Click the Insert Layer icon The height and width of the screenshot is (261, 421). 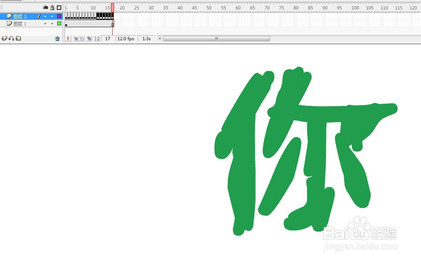point(4,38)
